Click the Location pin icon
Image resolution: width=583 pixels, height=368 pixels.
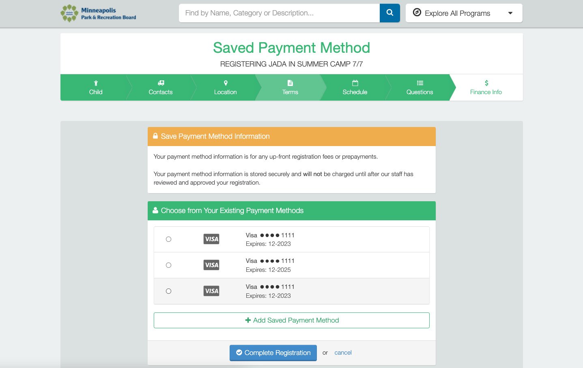point(226,83)
